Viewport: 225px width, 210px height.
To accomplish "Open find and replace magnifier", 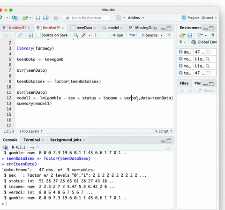I will [x=76, y=35].
